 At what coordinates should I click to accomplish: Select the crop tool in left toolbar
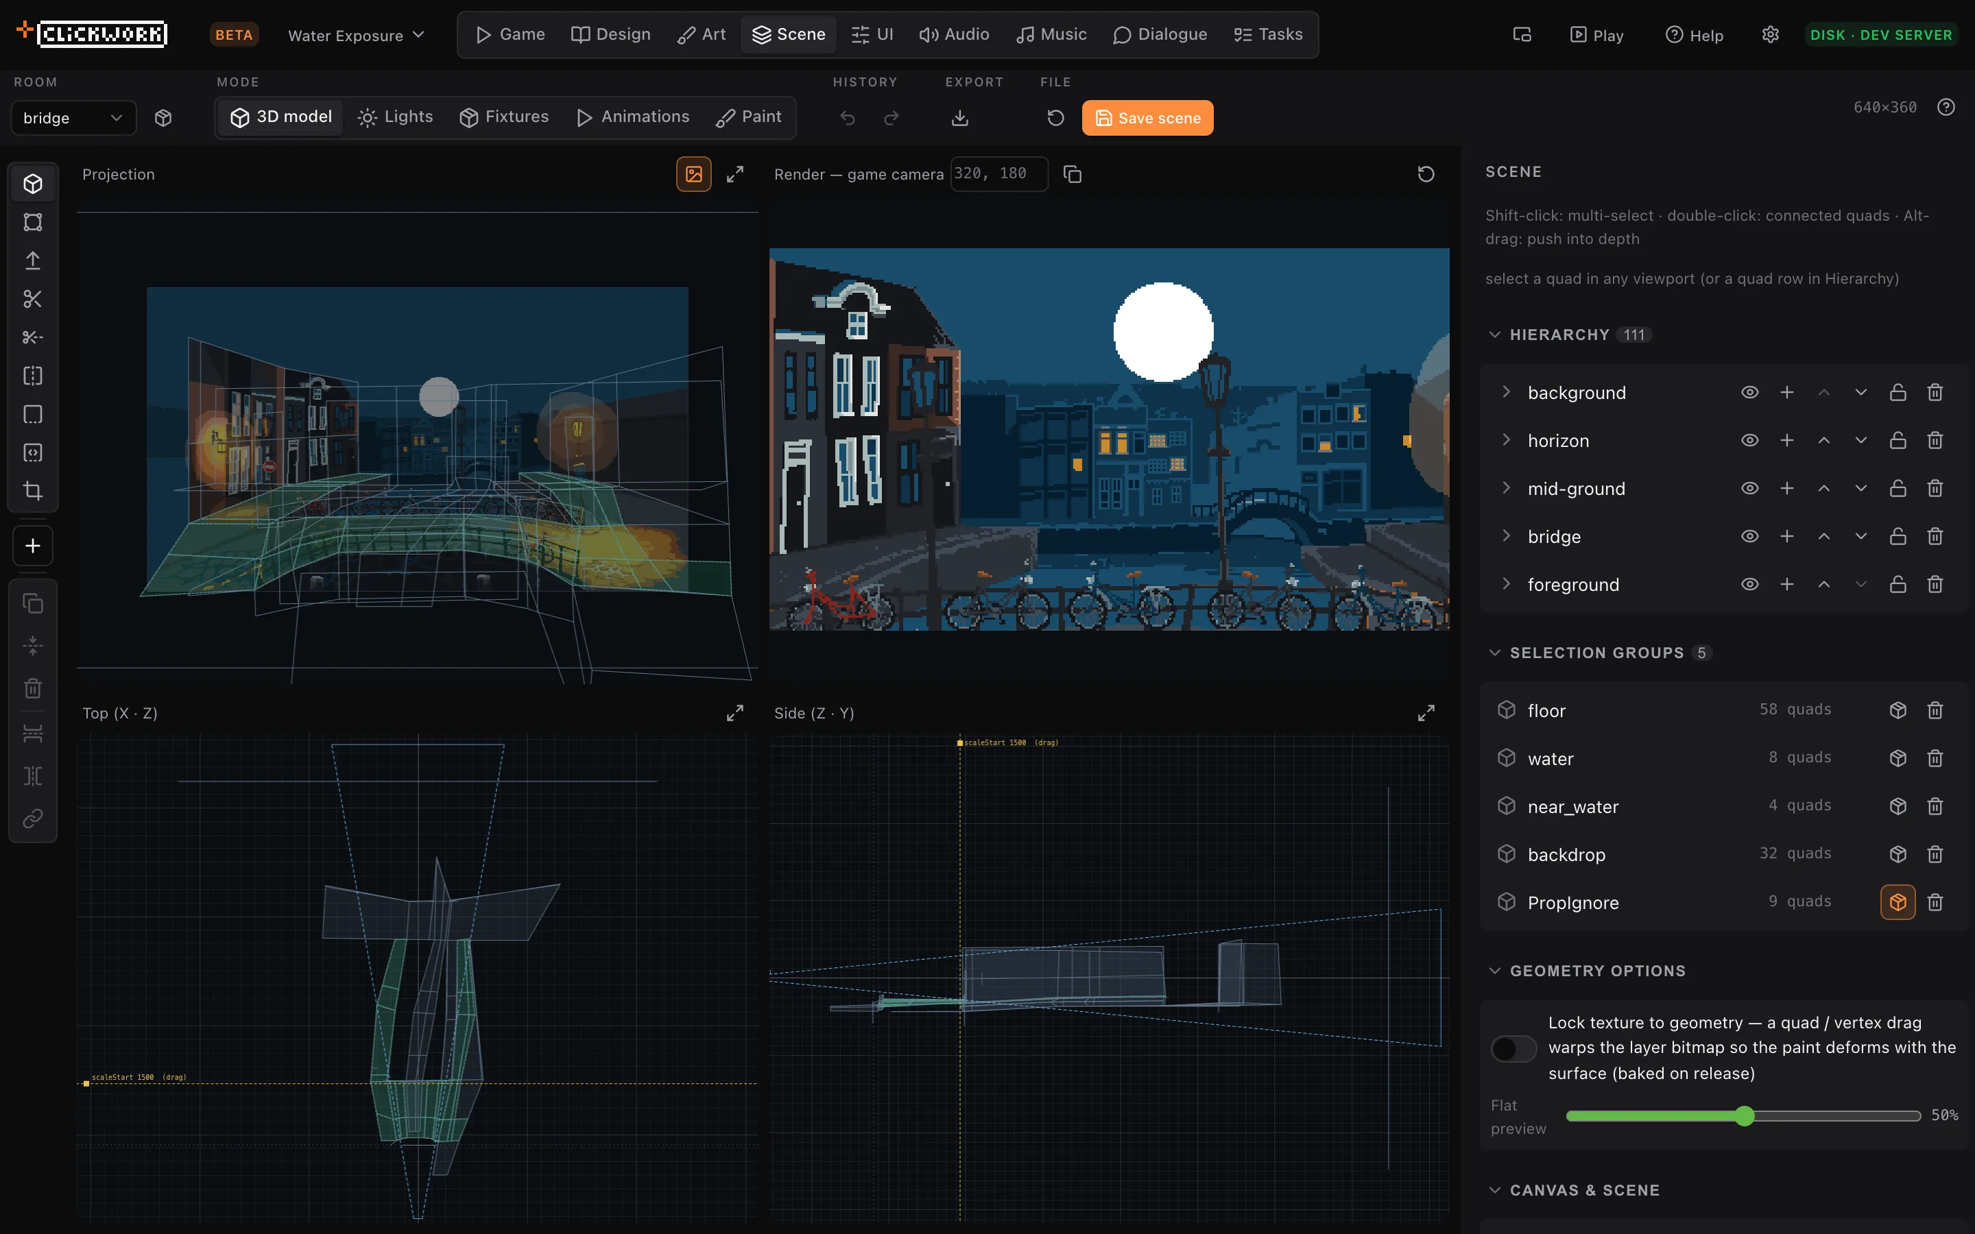(33, 490)
